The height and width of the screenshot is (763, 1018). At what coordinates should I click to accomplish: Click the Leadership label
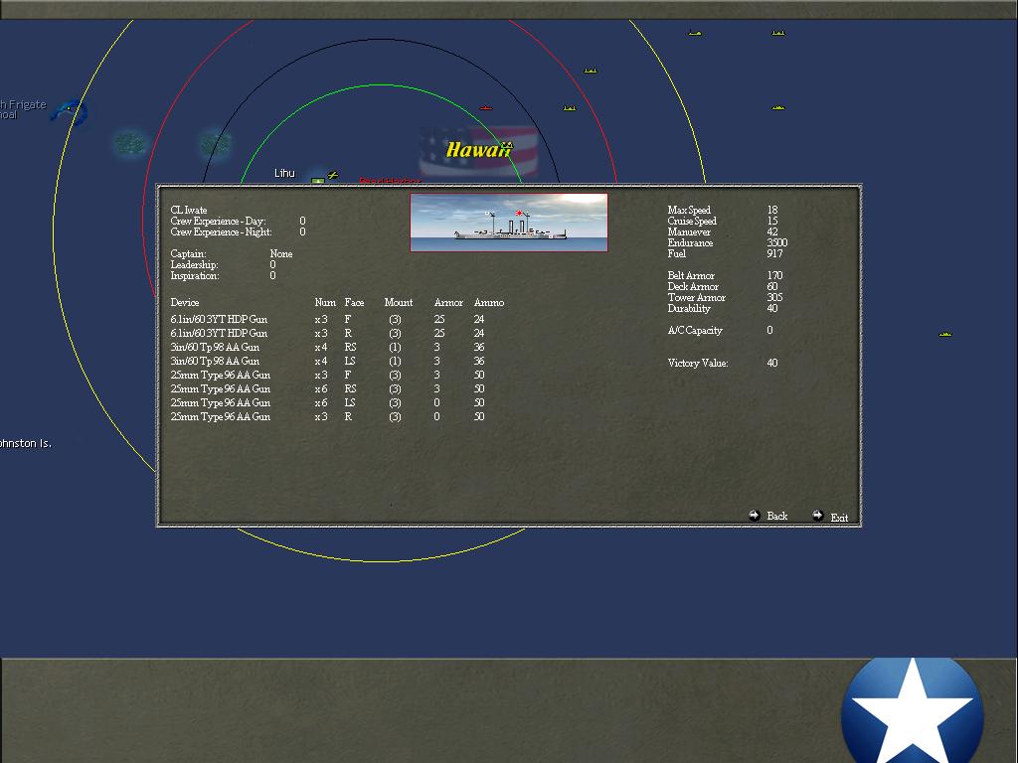coord(194,264)
